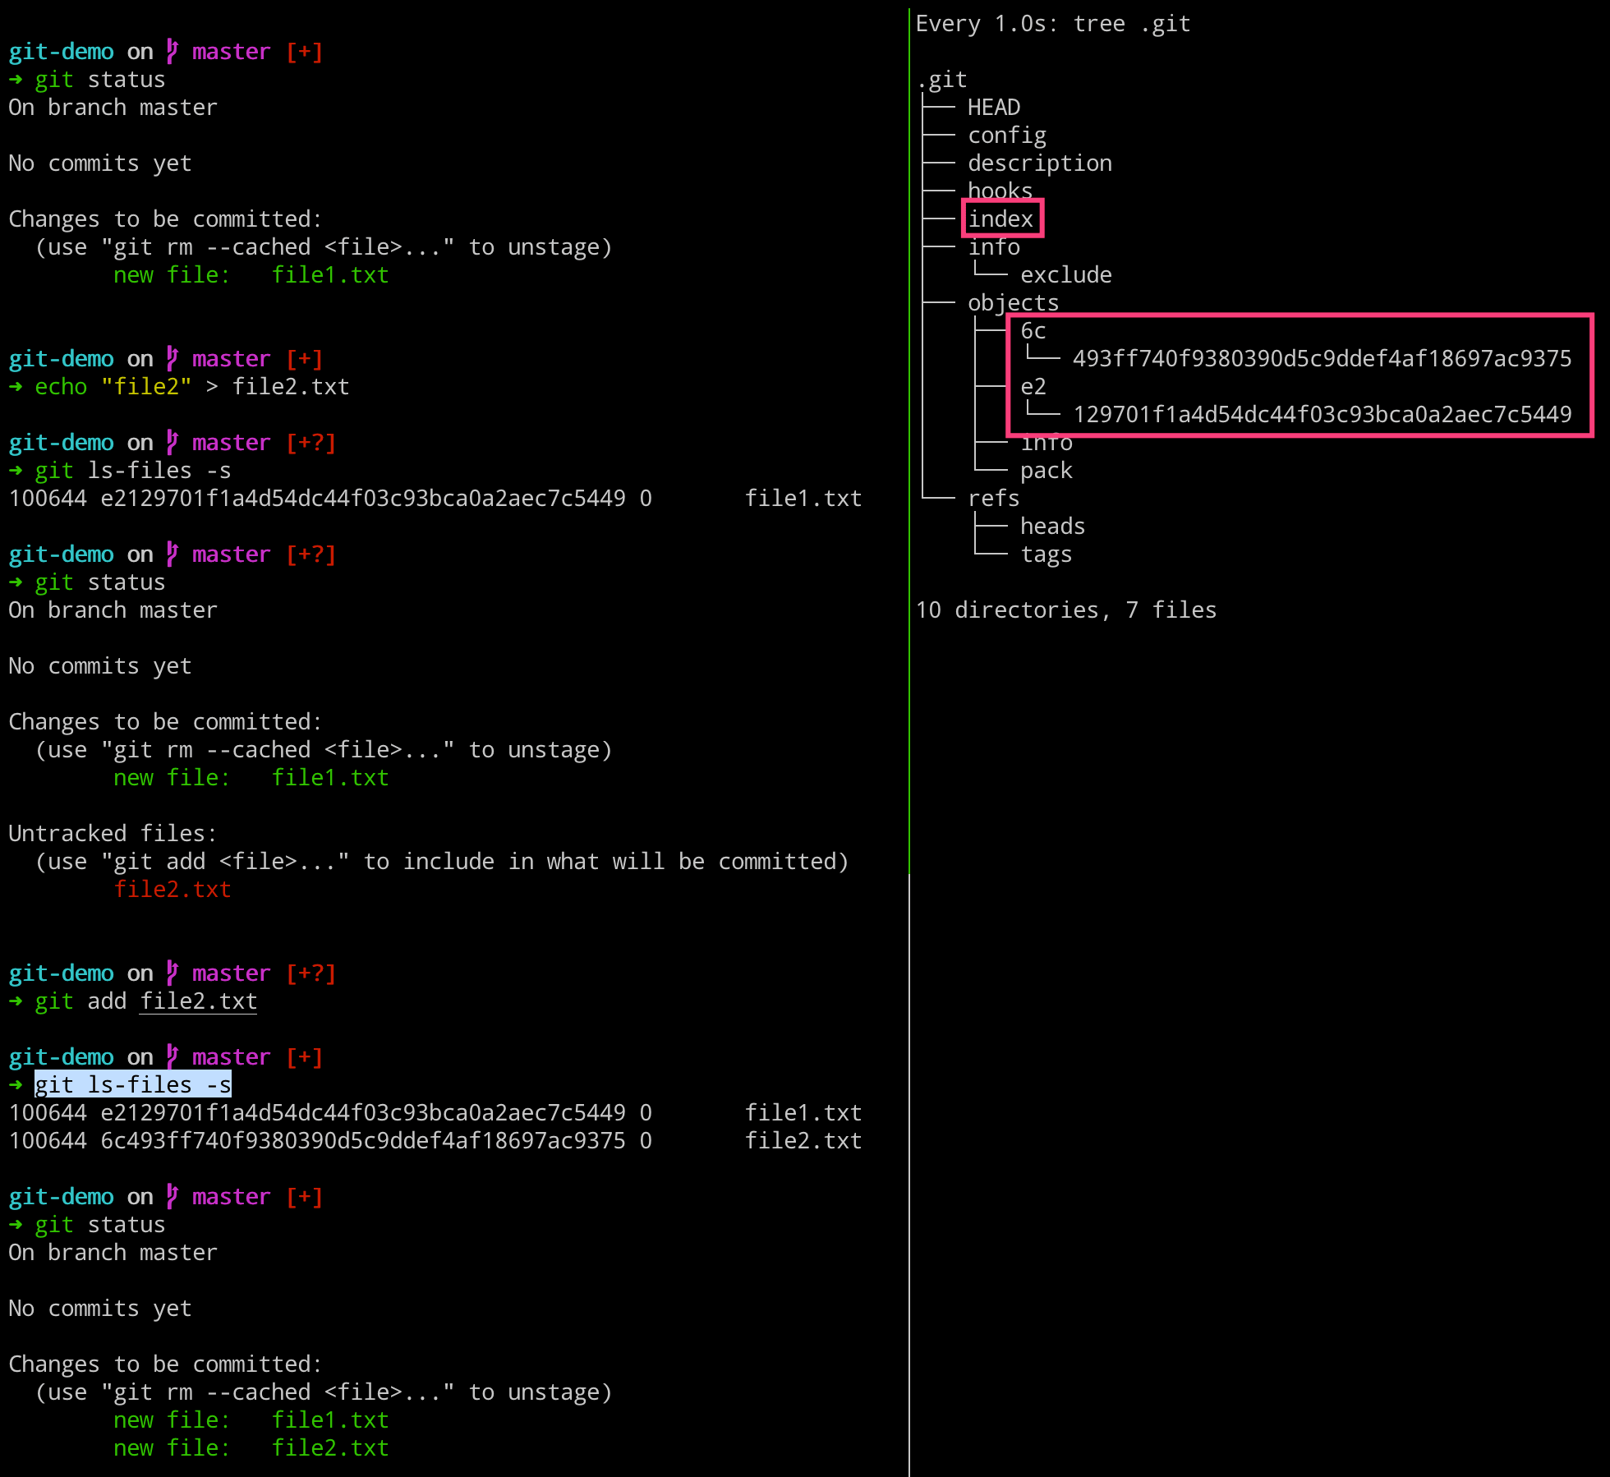Click the 6c object folder
The width and height of the screenshot is (1610, 1477).
click(1033, 330)
